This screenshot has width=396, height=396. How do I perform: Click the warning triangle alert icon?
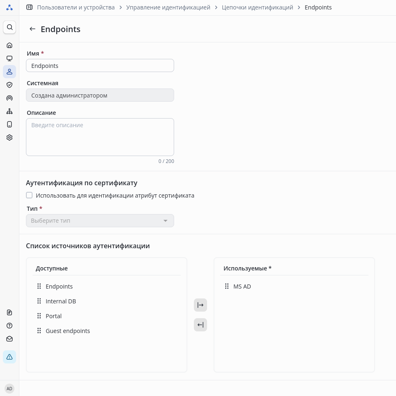pos(9,357)
